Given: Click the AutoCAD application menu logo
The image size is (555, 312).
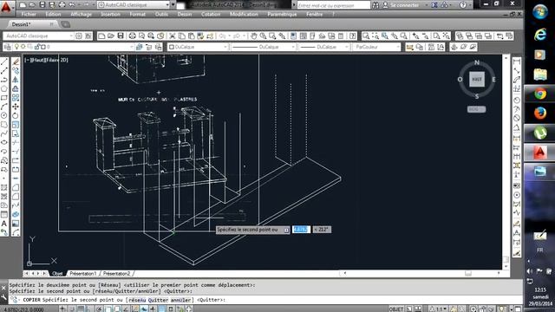Looking at the screenshot, I should pos(6,7).
